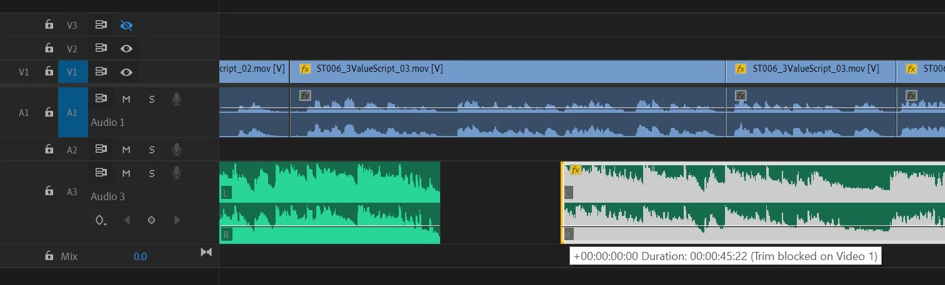
Task: Toggle sync lock on V3 track
Action: pyautogui.click(x=101, y=25)
